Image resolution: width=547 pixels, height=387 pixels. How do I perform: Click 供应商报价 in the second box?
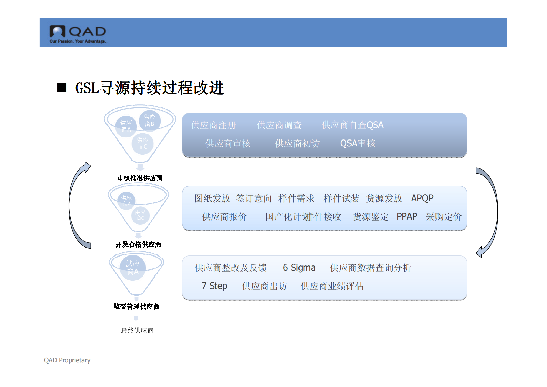point(224,216)
